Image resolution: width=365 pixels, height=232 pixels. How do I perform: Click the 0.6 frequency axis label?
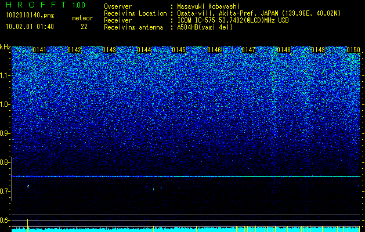(x=5, y=220)
